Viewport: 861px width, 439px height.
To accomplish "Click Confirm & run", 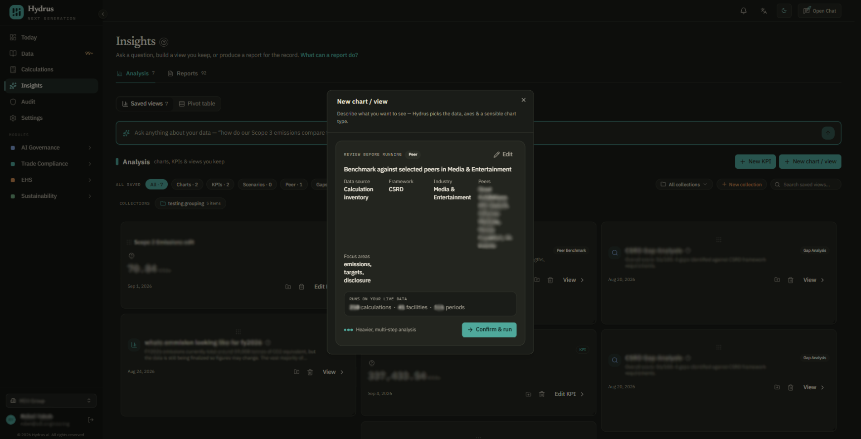I will (489, 330).
